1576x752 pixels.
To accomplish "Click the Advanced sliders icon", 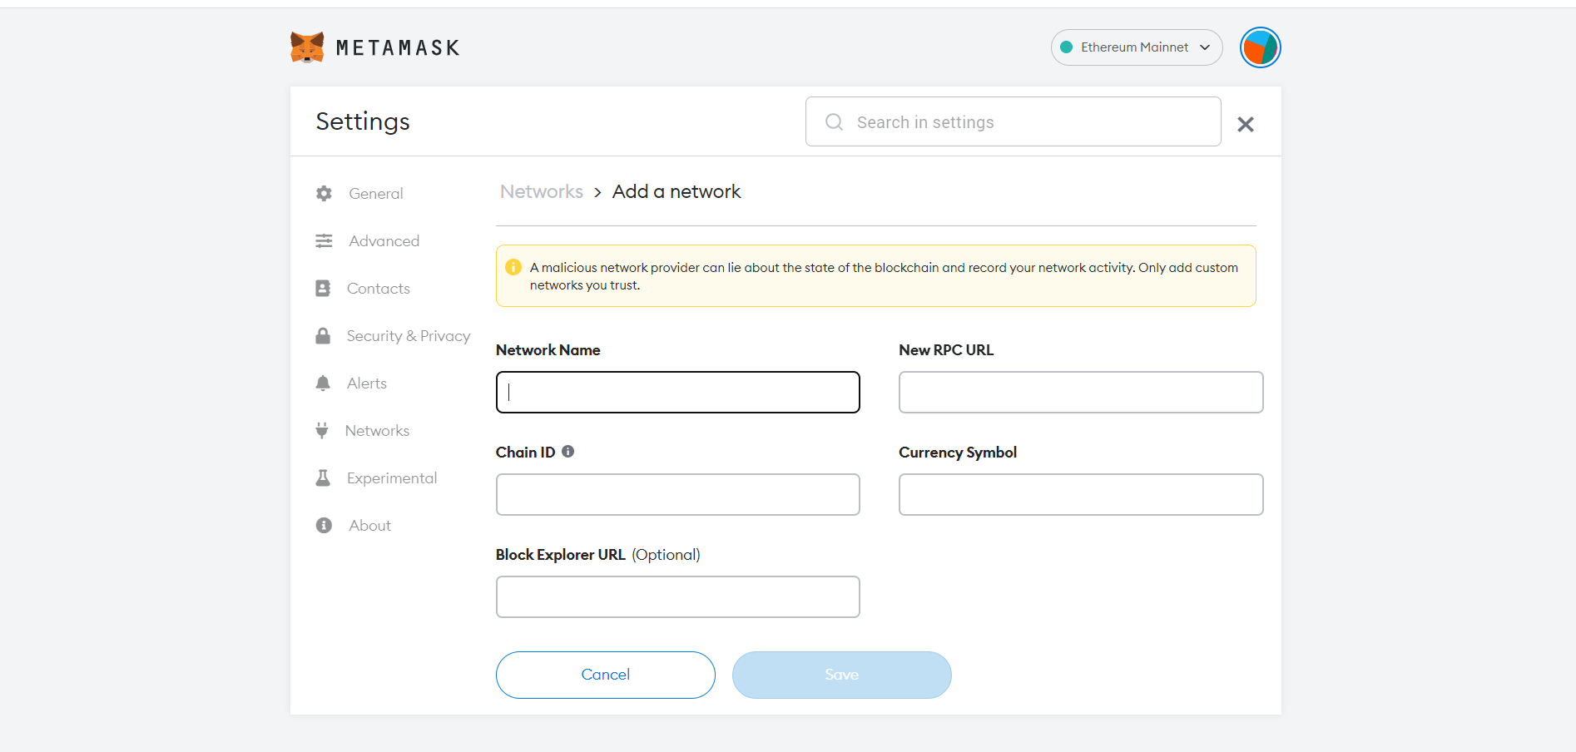I will tap(324, 241).
